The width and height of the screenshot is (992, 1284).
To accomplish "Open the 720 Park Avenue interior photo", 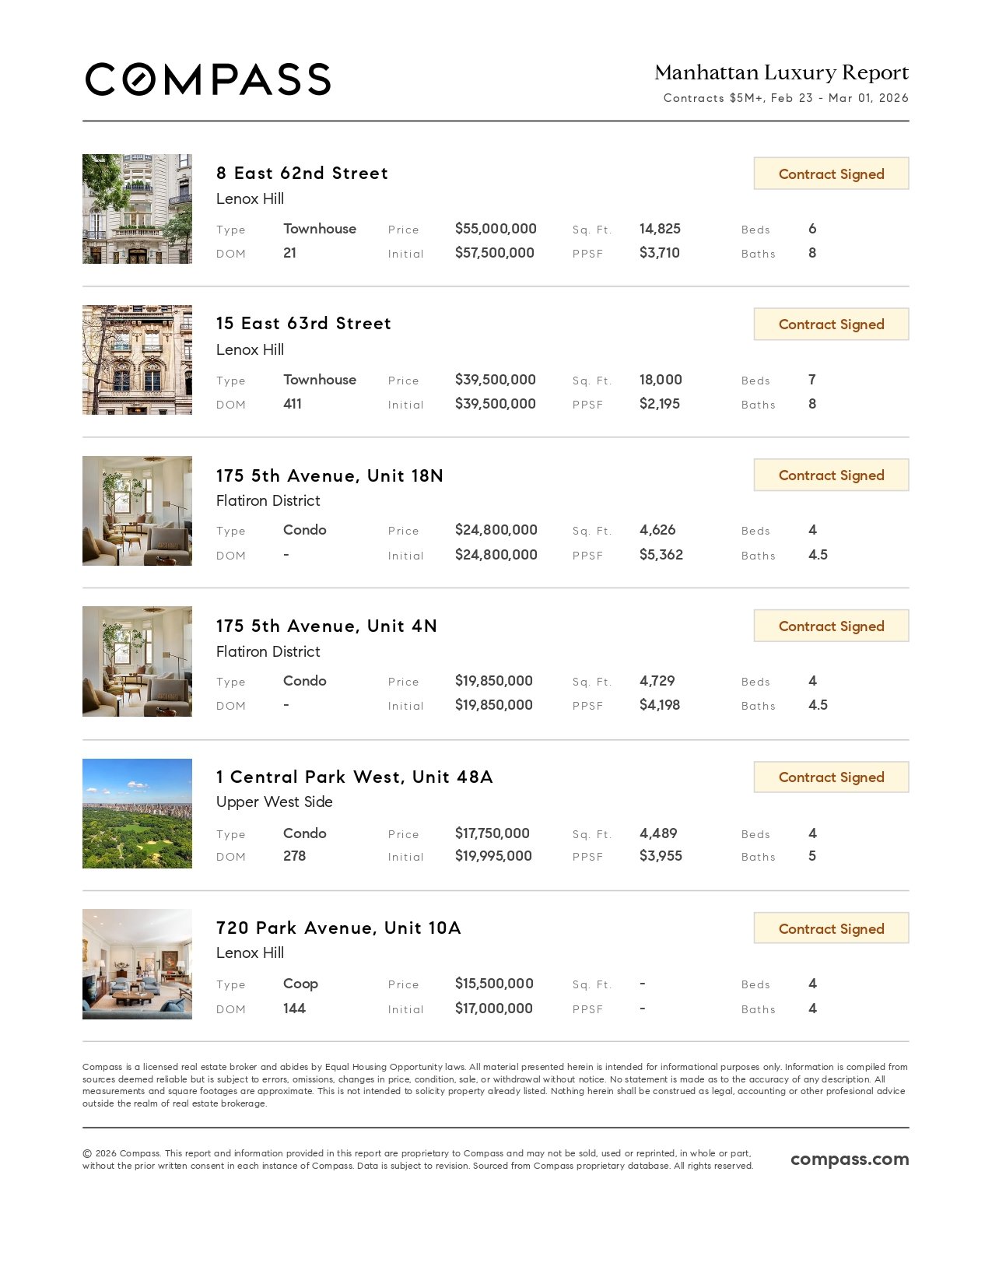I will [x=137, y=964].
